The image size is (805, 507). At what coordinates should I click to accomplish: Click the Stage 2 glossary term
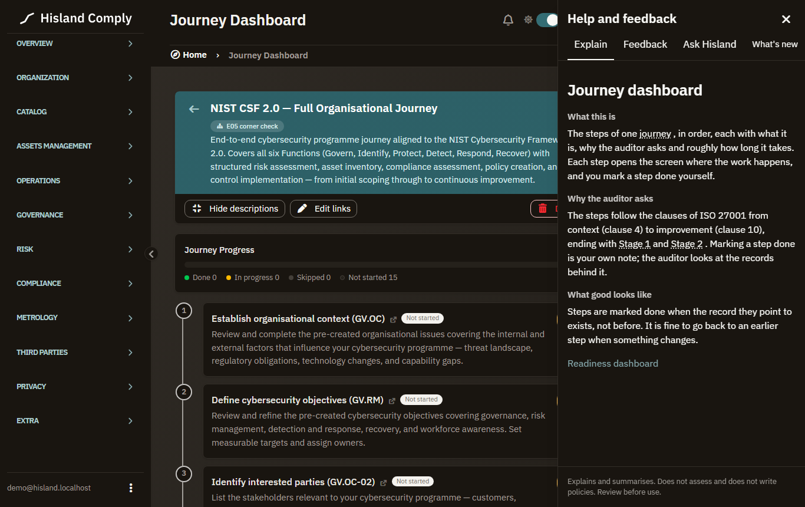pos(687,244)
